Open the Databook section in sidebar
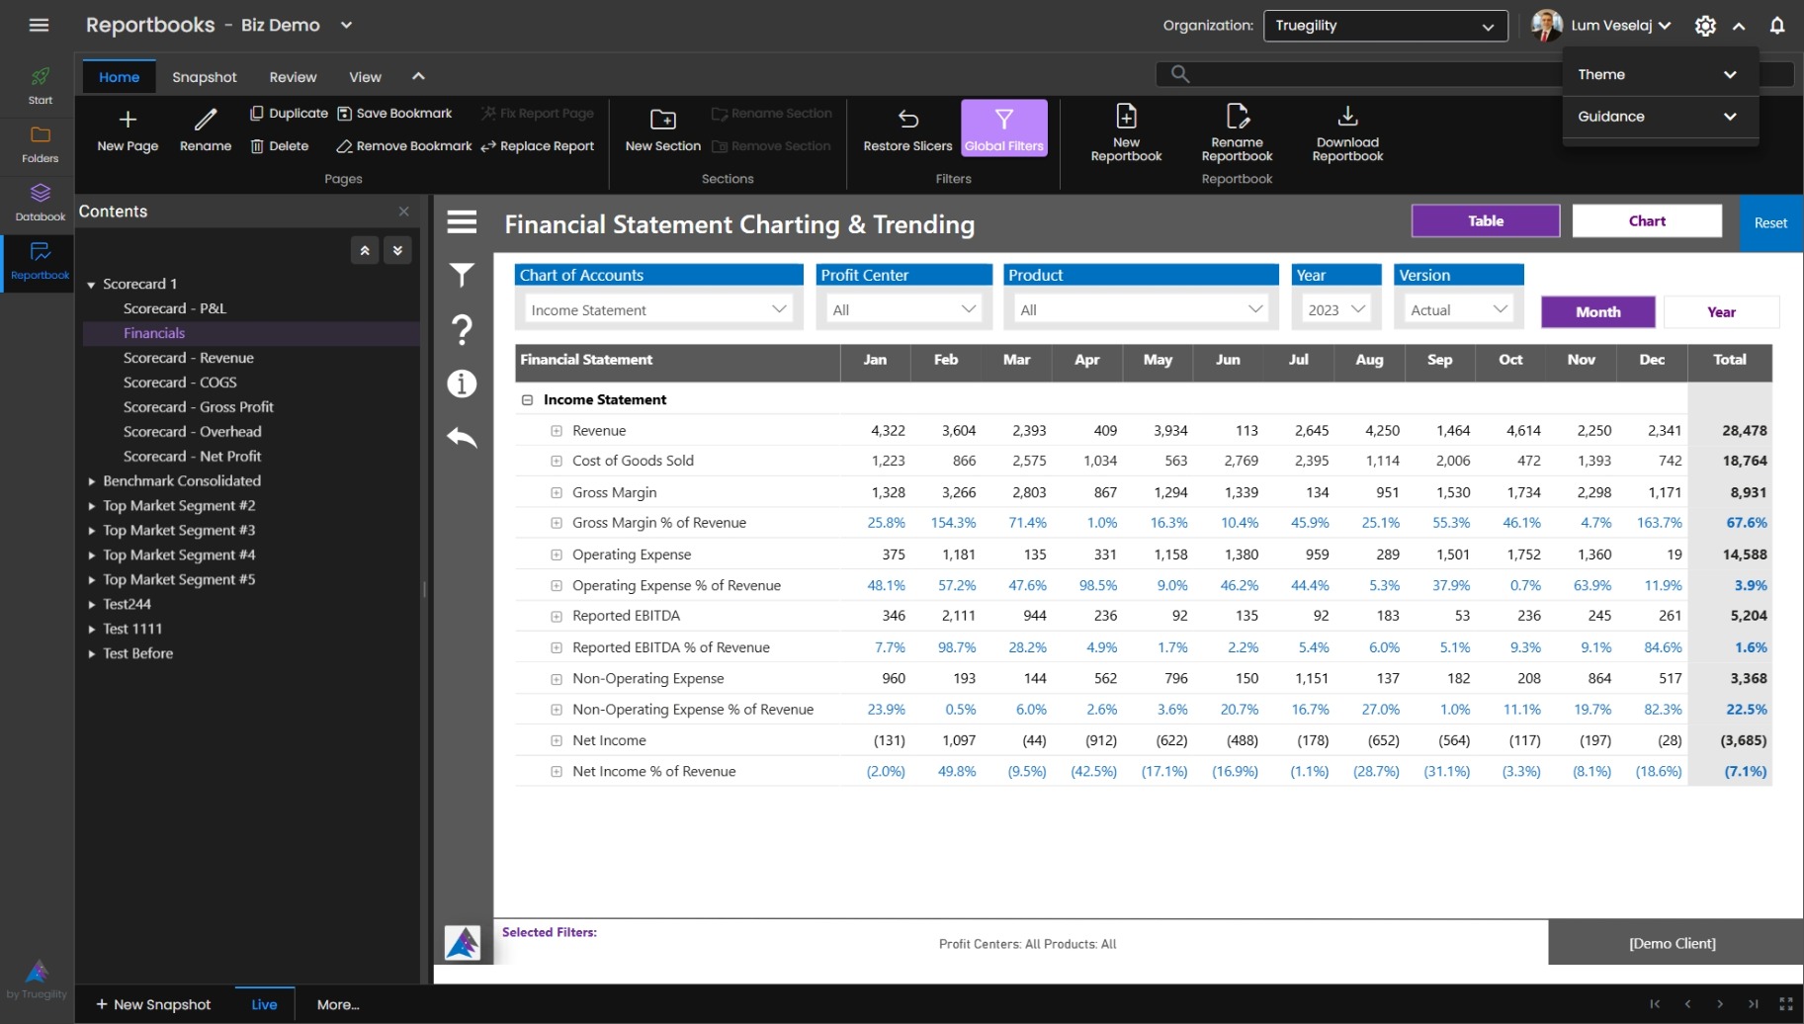Image resolution: width=1804 pixels, height=1024 pixels. pos(40,202)
